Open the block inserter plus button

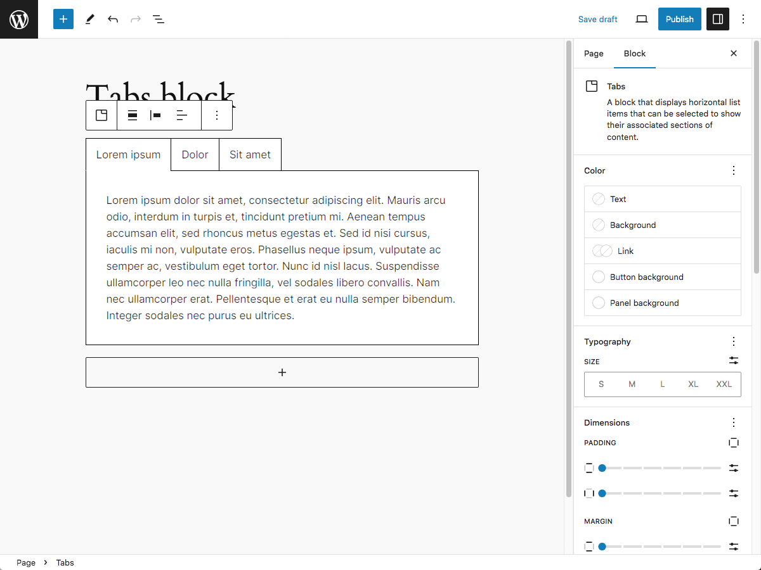pos(63,19)
